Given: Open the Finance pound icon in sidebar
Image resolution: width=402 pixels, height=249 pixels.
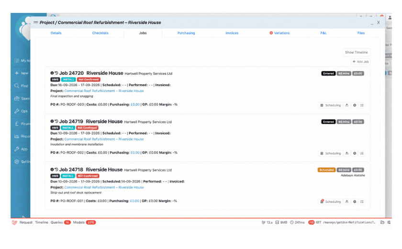Looking at the screenshot, I should [x=17, y=124].
